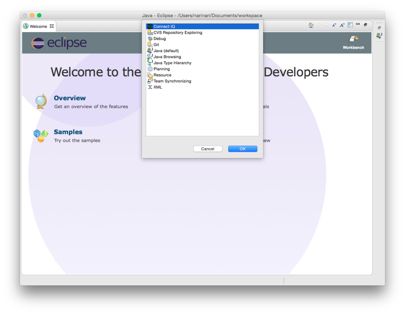
Task: Select the Connect IQ perspective
Action: click(202, 27)
